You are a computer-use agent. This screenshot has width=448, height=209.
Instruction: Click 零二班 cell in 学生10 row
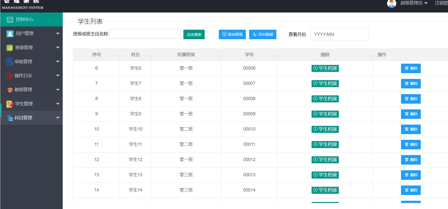point(186,129)
